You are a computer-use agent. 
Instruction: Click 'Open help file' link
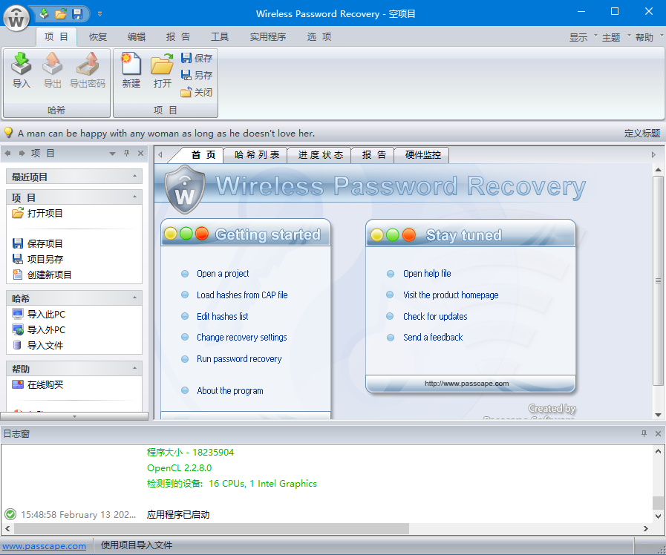[x=427, y=274]
